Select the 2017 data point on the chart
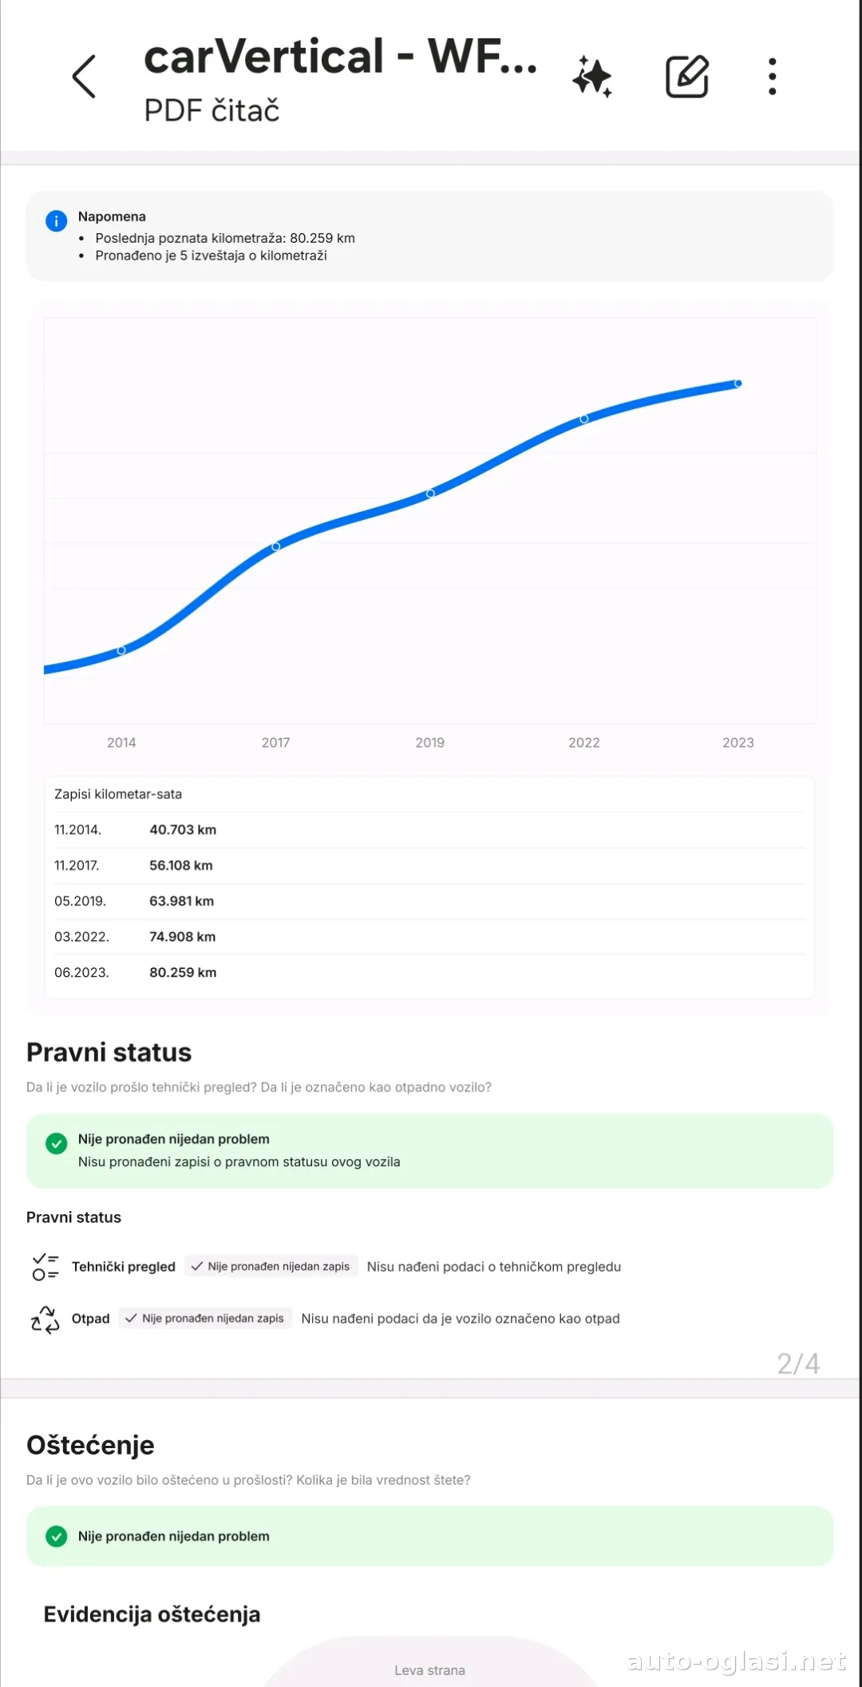Viewport: 862px width, 1687px height. pyautogui.click(x=276, y=546)
